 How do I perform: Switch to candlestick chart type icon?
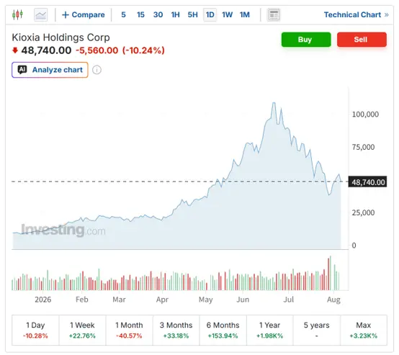(x=17, y=14)
